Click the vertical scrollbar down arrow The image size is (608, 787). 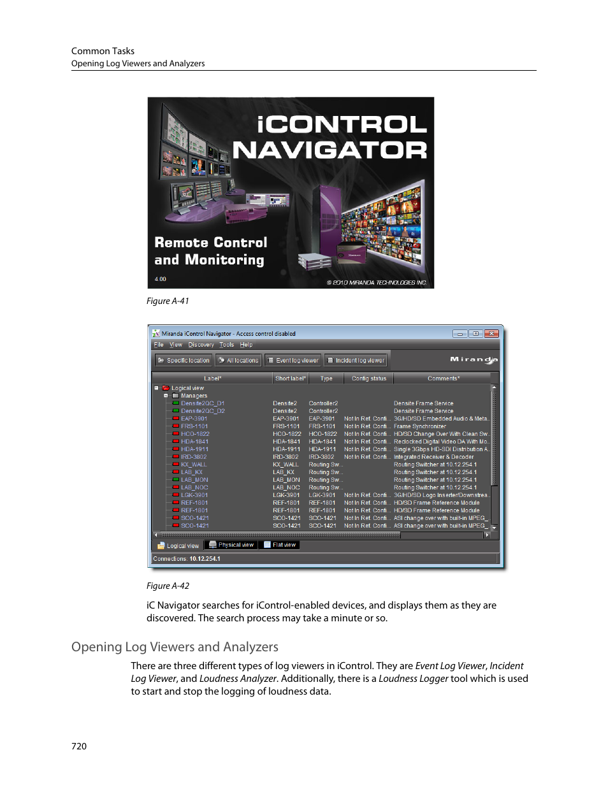pyautogui.click(x=494, y=528)
